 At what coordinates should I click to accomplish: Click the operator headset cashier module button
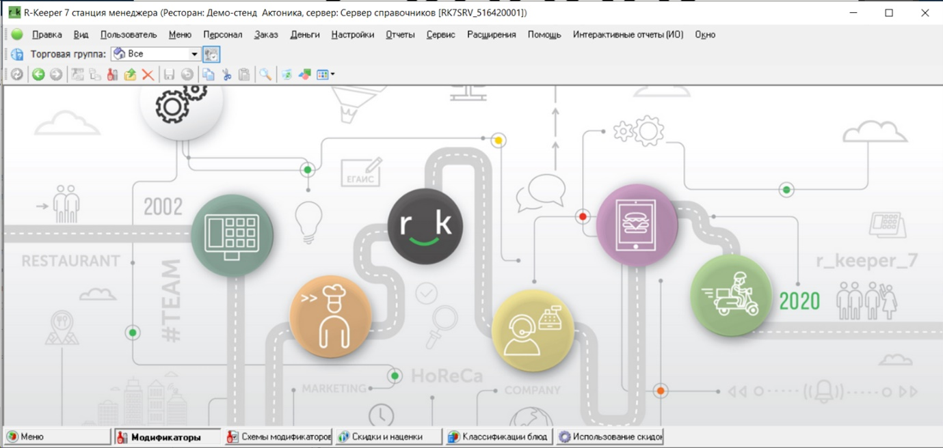532,331
